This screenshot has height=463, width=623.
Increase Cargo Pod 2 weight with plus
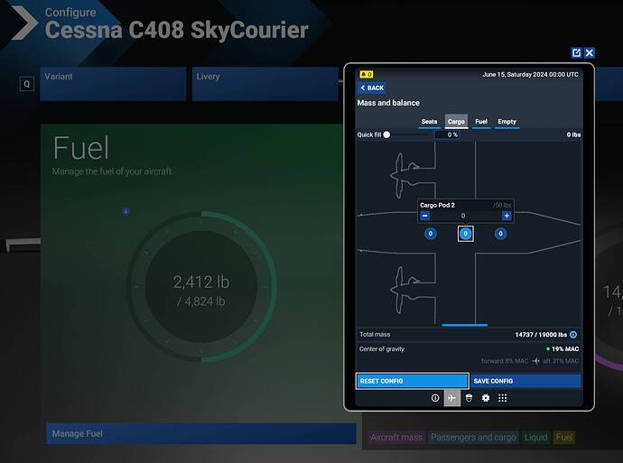(507, 216)
